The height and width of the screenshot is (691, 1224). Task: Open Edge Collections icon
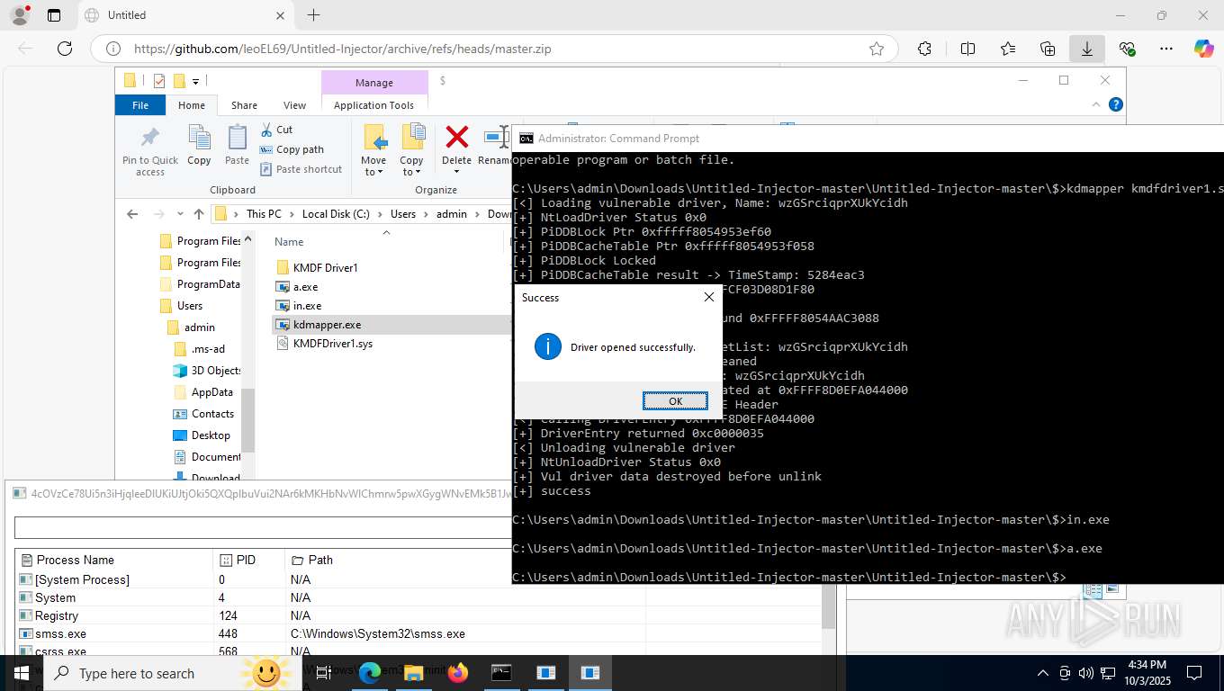click(x=1047, y=49)
